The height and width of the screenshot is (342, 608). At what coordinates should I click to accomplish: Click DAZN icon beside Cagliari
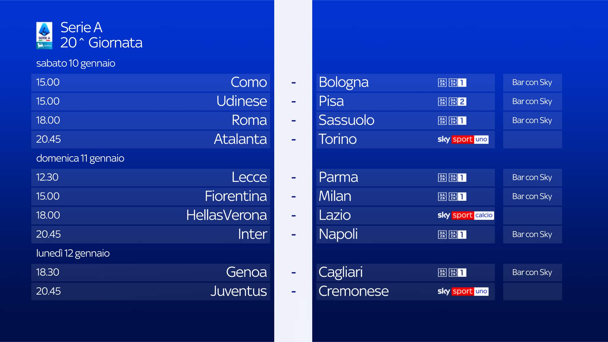click(x=452, y=273)
